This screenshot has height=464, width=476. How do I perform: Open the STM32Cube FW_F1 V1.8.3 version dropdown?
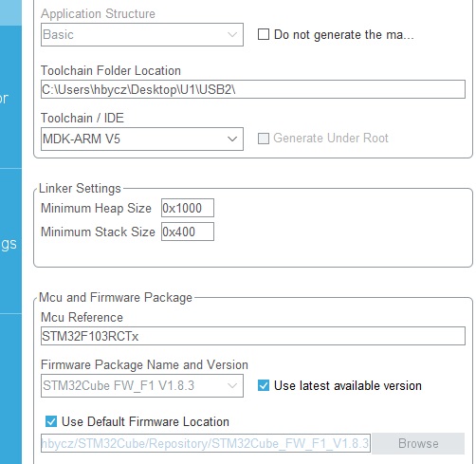point(142,385)
